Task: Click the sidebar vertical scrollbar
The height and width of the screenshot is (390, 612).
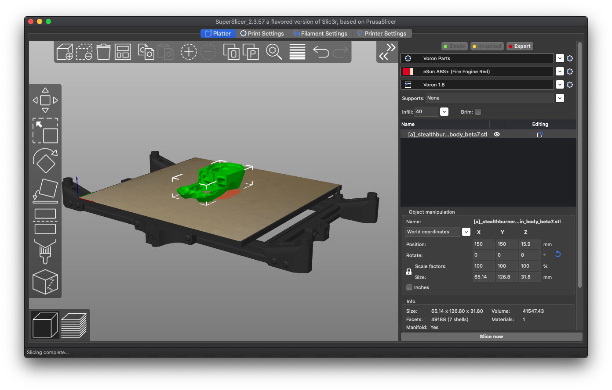Action: coord(580,165)
